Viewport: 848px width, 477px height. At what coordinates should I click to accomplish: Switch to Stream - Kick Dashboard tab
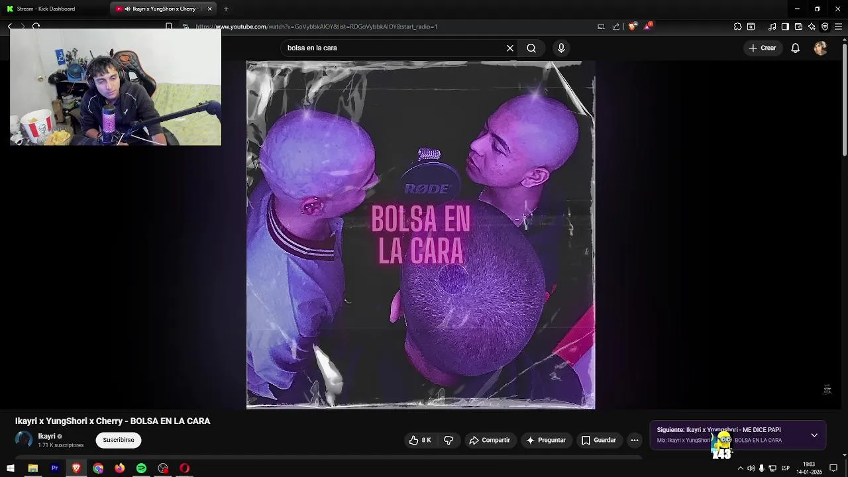55,9
